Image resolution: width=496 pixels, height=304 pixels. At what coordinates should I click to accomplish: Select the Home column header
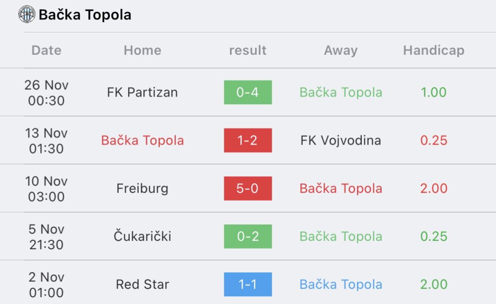(142, 50)
